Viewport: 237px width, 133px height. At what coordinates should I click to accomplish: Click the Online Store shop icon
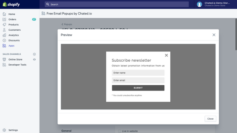click(x=4, y=59)
